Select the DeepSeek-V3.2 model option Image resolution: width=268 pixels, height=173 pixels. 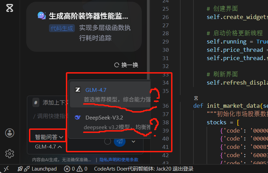pos(110,122)
